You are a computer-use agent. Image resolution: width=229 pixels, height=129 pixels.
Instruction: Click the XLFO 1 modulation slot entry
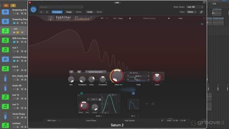(x=138, y=76)
